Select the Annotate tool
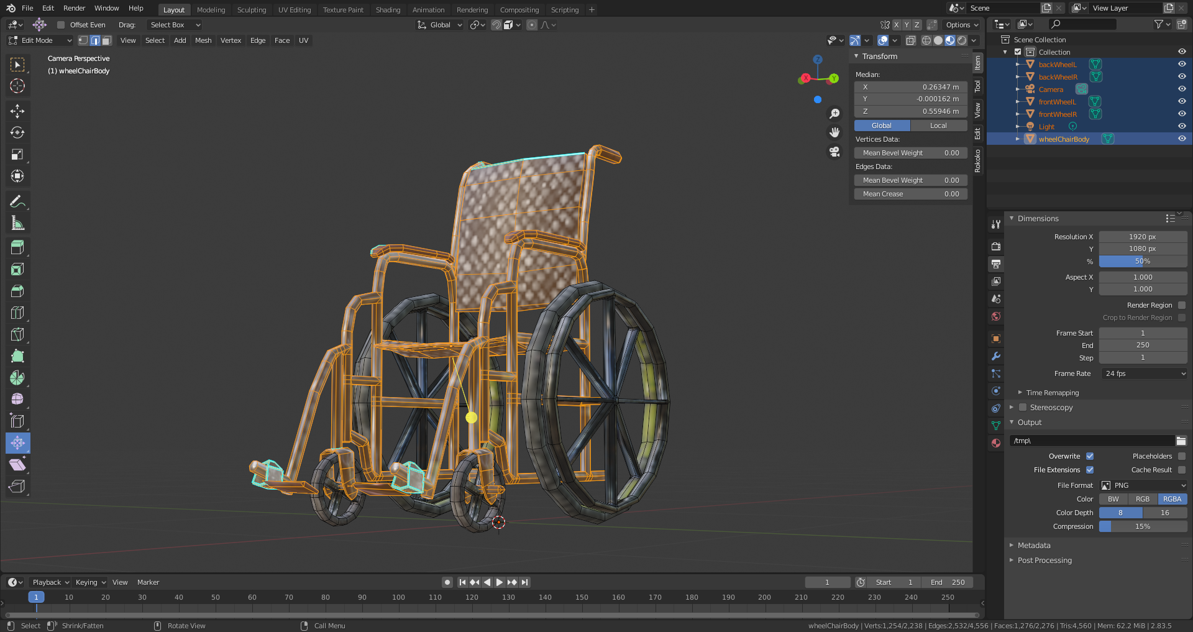Image resolution: width=1193 pixels, height=632 pixels. tap(17, 201)
